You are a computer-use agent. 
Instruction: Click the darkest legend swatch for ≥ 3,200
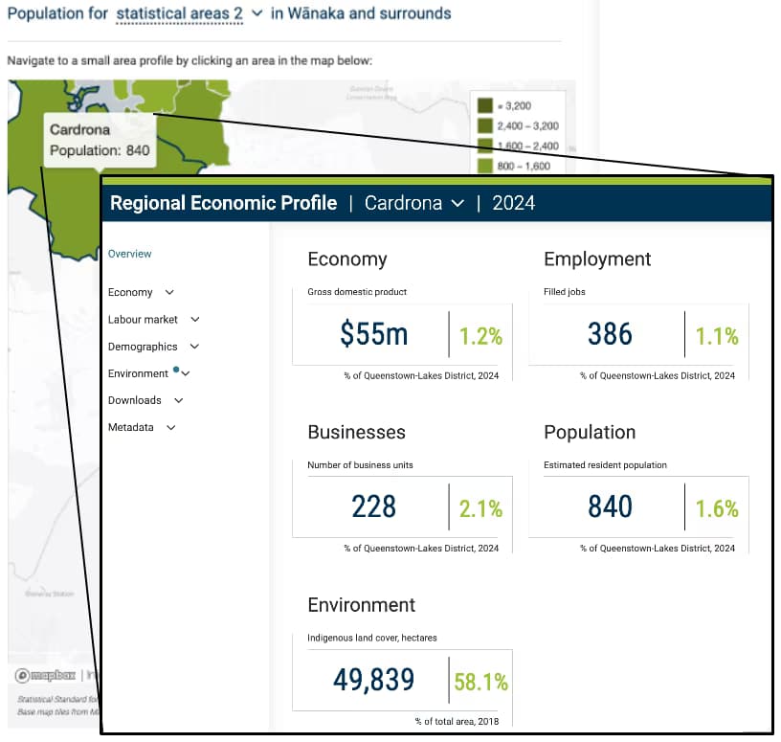pos(485,106)
